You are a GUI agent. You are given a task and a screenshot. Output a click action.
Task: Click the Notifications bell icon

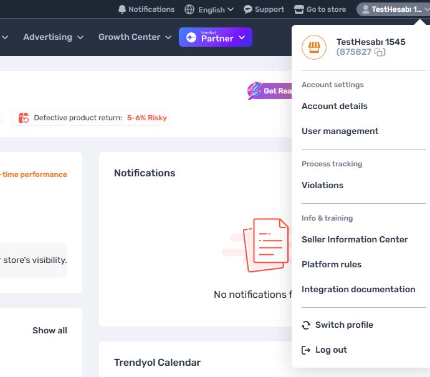(122, 9)
